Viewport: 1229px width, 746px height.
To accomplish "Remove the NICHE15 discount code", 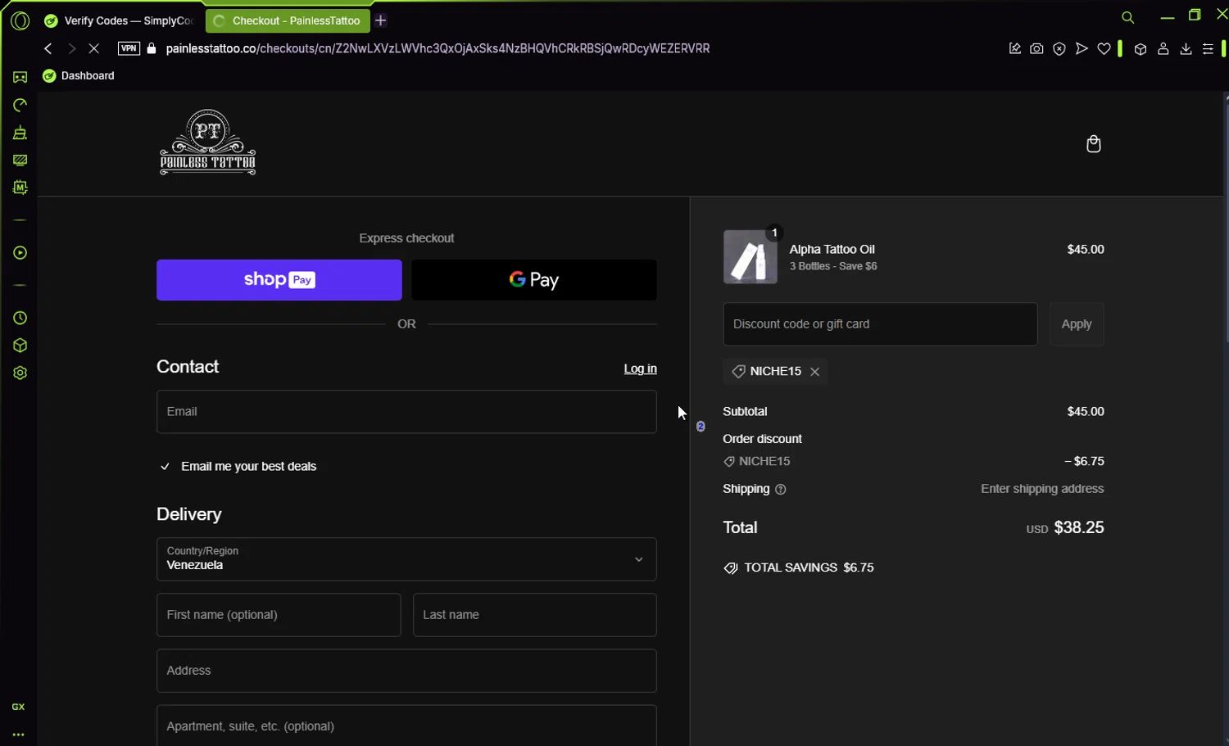I will (x=814, y=372).
